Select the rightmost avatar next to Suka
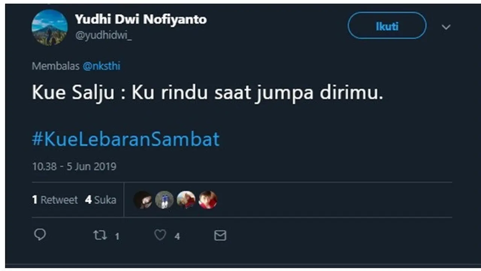Screen dimensions: 481x271 pos(208,200)
